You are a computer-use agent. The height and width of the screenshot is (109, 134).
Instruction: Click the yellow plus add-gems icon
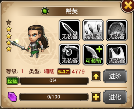[x=96, y=97]
